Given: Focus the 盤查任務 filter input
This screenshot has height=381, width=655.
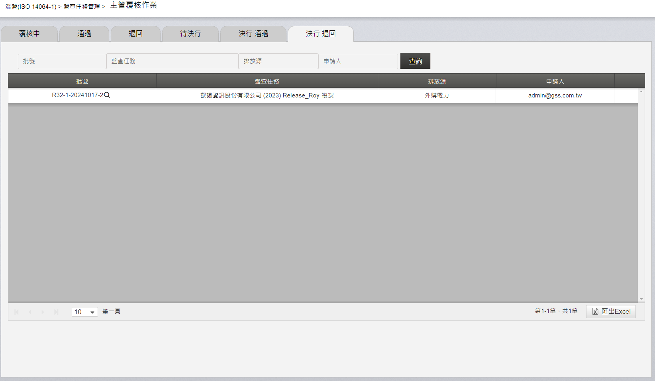Looking at the screenshot, I should 173,61.
